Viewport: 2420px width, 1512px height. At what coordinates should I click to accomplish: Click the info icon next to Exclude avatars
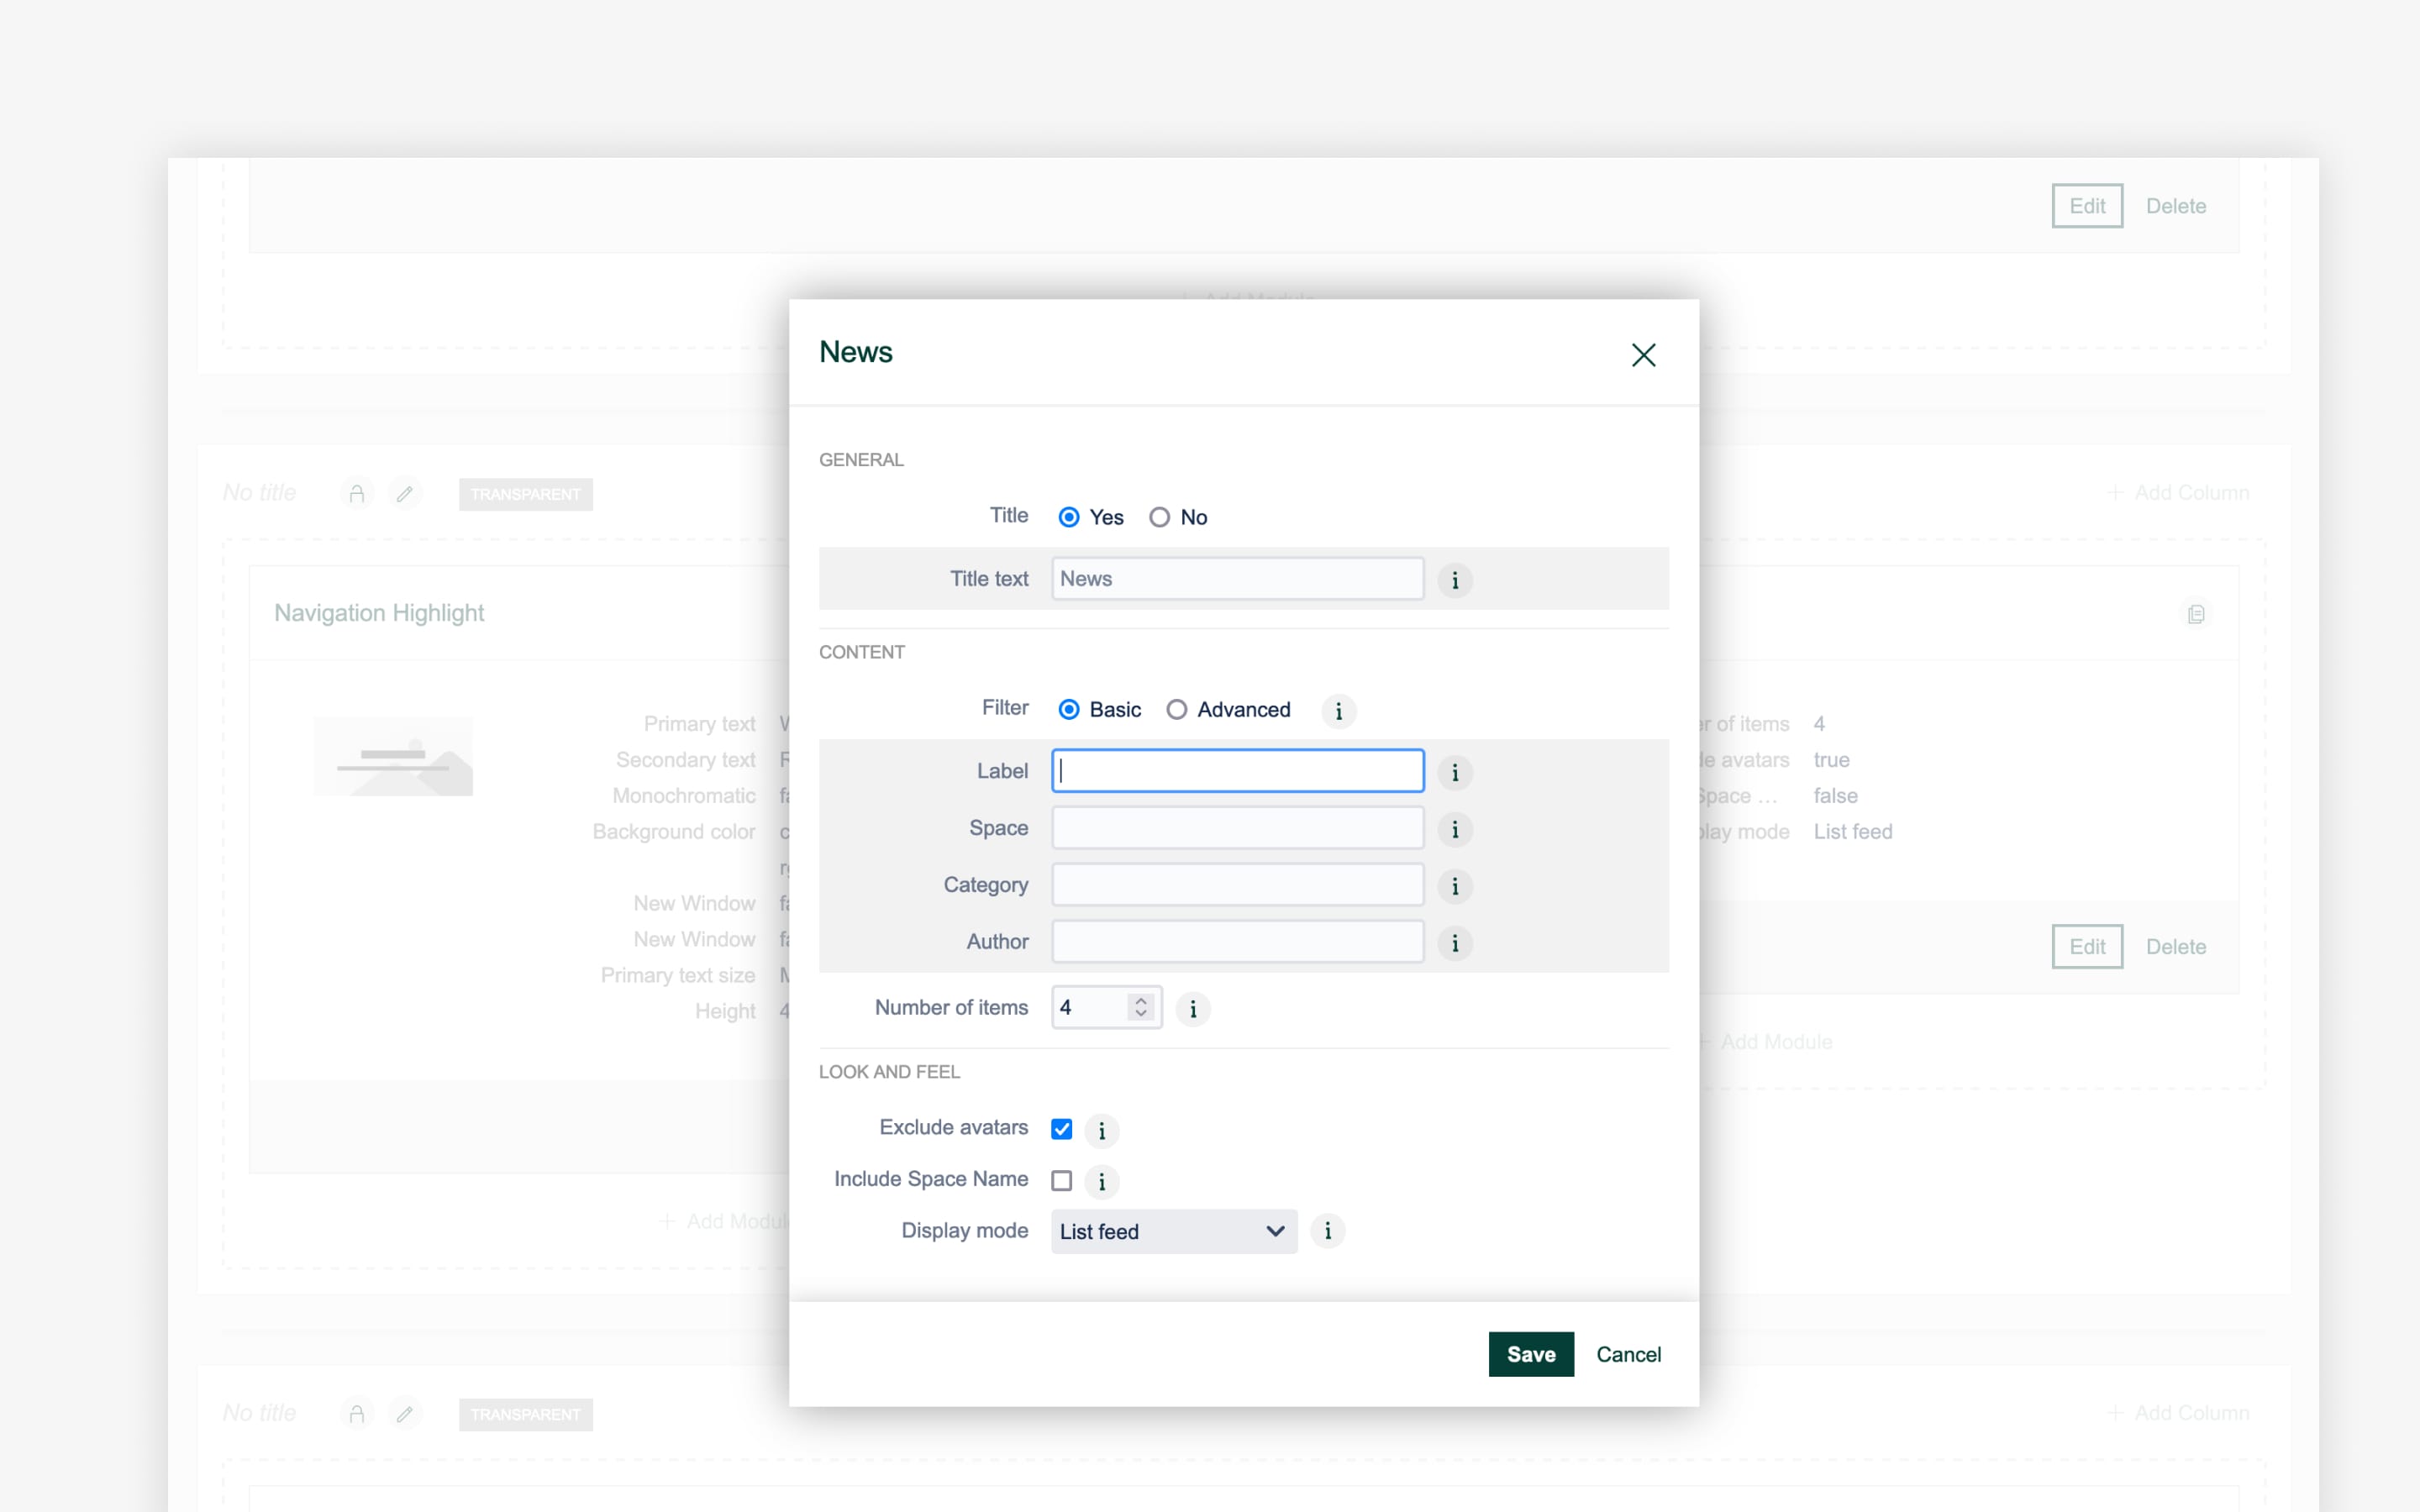pos(1102,1130)
